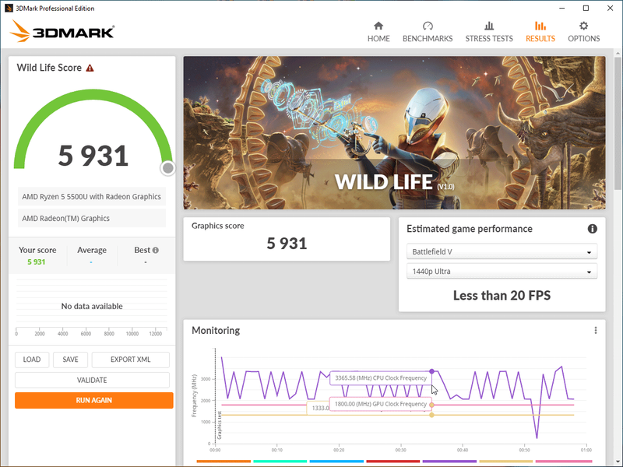Click the teal legend color bar
This screenshot has height=467, width=623.
280,462
